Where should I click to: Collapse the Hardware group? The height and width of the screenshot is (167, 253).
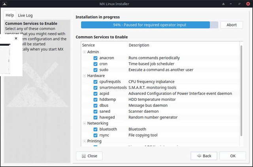(84, 76)
